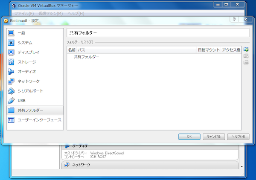256x180 pixels.
Task: Click network icon in the manager details pane
Action: click(x=67, y=165)
